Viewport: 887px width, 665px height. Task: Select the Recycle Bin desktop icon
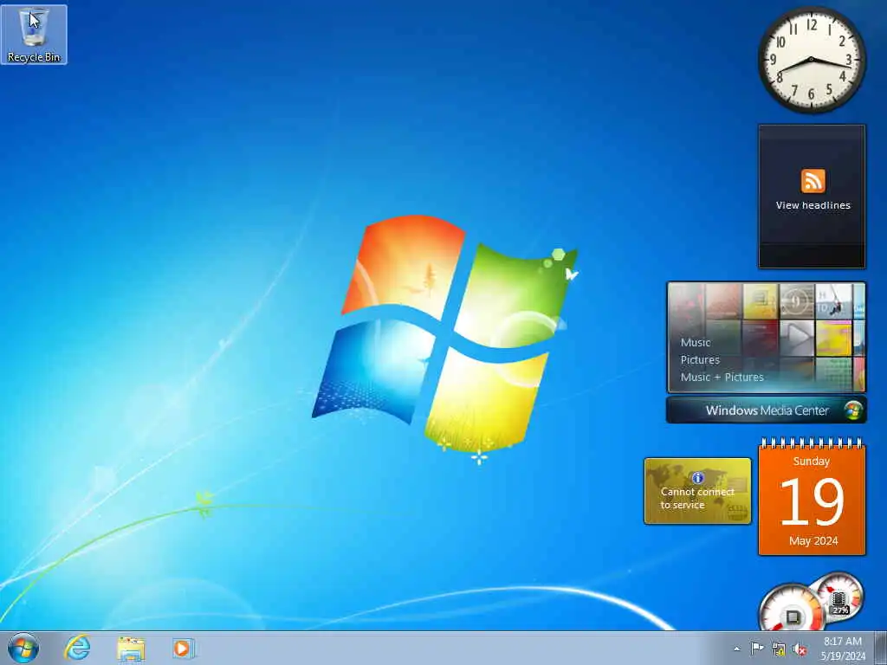point(34,35)
